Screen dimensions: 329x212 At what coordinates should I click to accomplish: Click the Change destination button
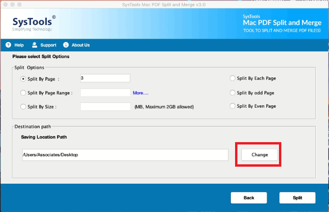coord(260,155)
